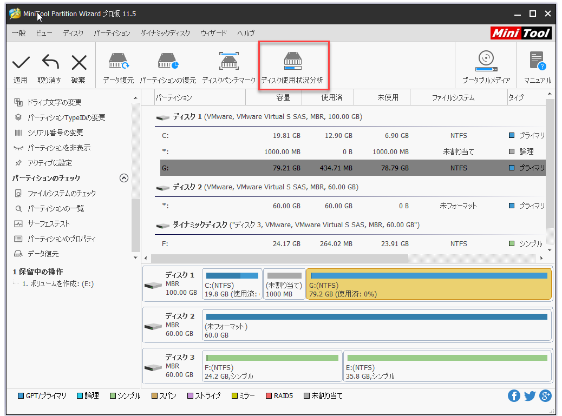Screen dimensions: 562x416
Task: Select the C:(NTFS) block in the disk map
Action: [232, 284]
